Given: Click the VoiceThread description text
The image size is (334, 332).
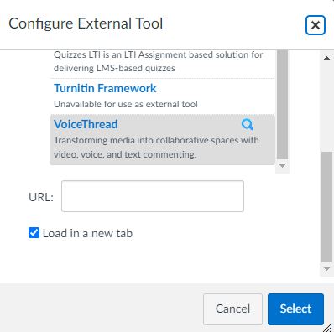Looking at the screenshot, I should [x=156, y=148].
